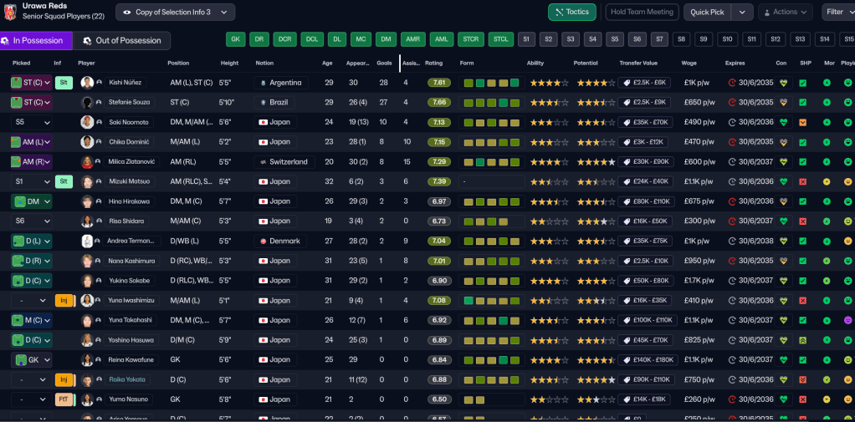Click the FtT status icon for Yuma Nasuno
Viewport: 855px width, 422px height.
coord(64,399)
